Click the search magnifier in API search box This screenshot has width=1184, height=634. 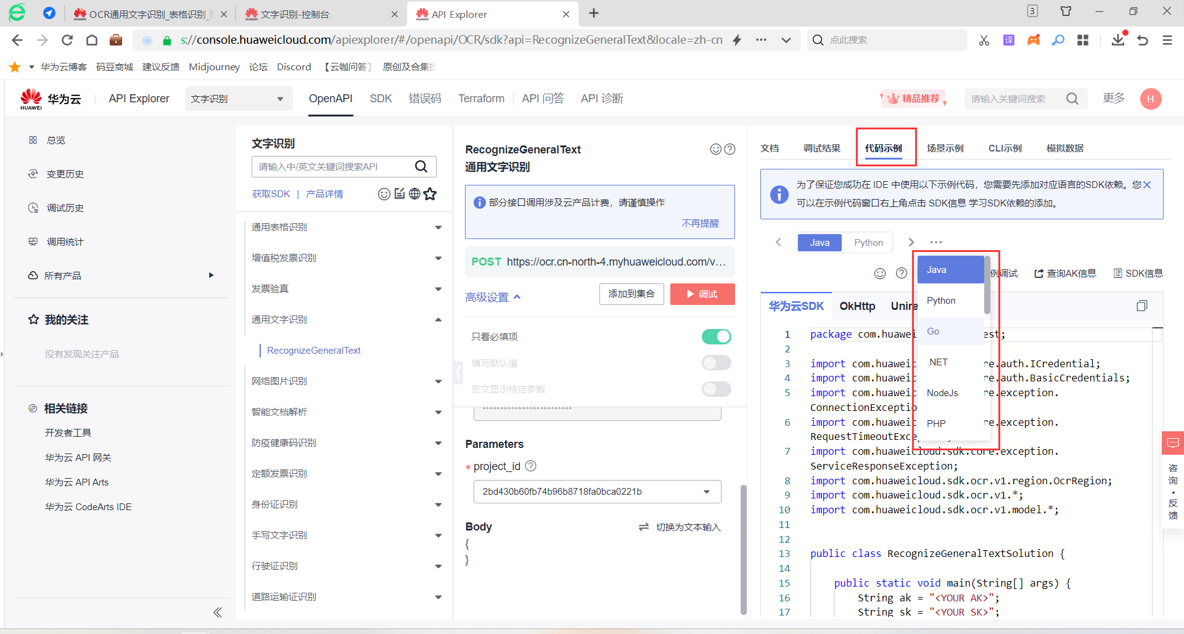(421, 166)
